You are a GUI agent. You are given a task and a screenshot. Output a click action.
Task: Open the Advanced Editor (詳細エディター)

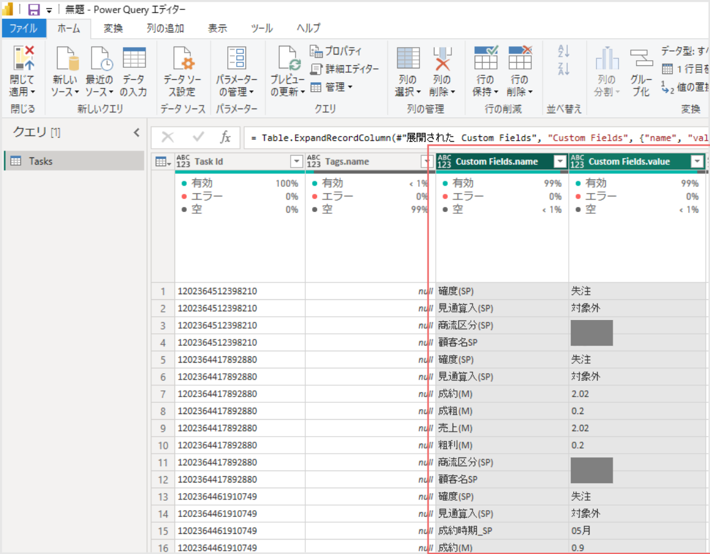[344, 69]
